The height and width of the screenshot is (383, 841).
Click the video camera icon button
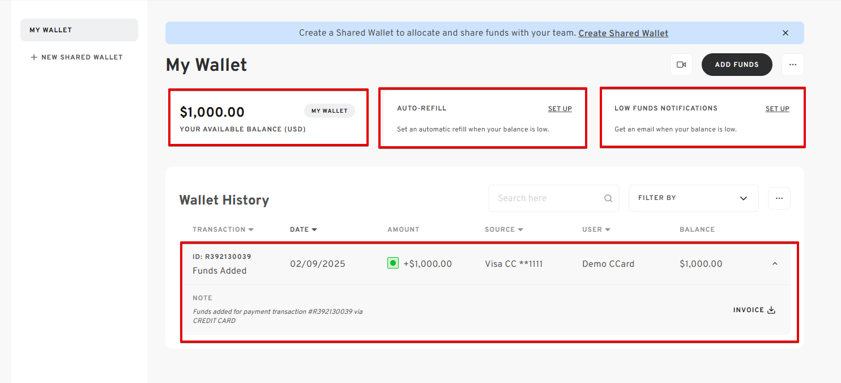pos(681,65)
